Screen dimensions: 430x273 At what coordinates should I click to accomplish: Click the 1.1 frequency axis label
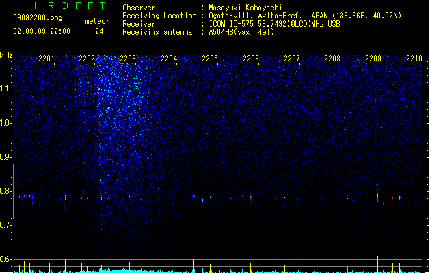5,89
